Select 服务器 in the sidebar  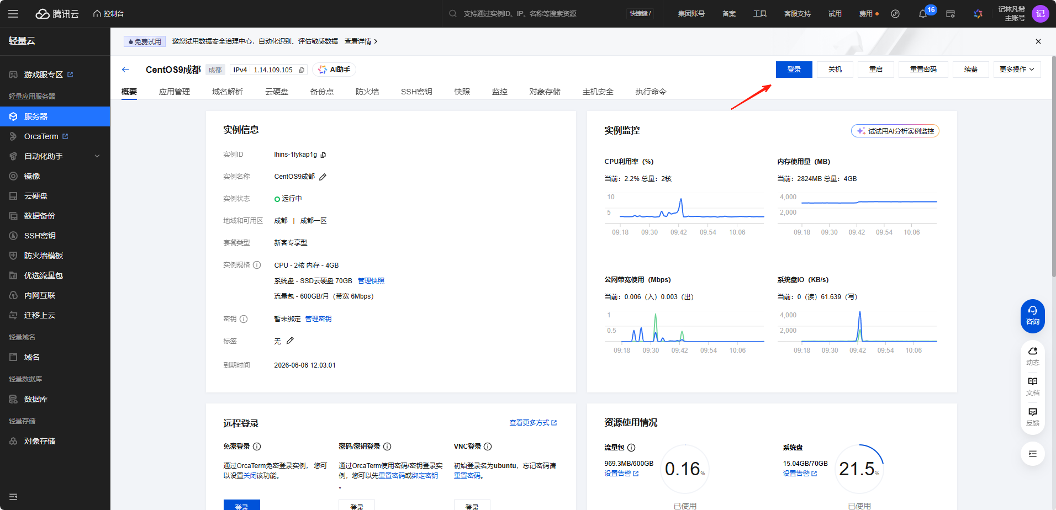point(55,116)
